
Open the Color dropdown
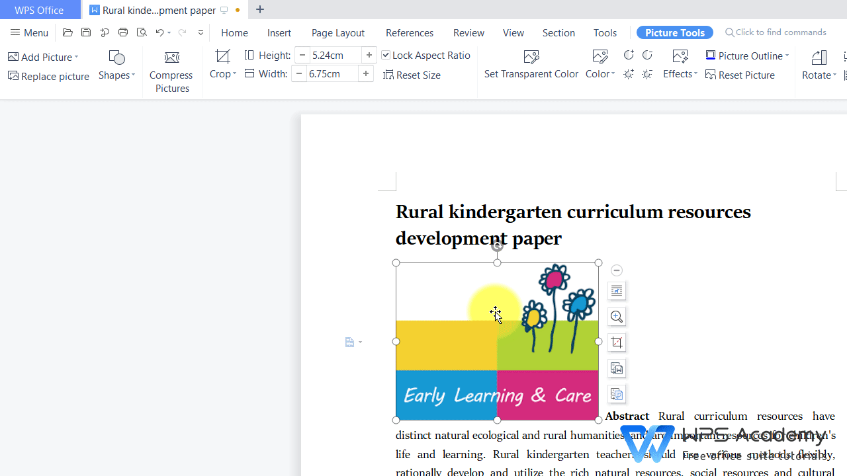coord(600,64)
